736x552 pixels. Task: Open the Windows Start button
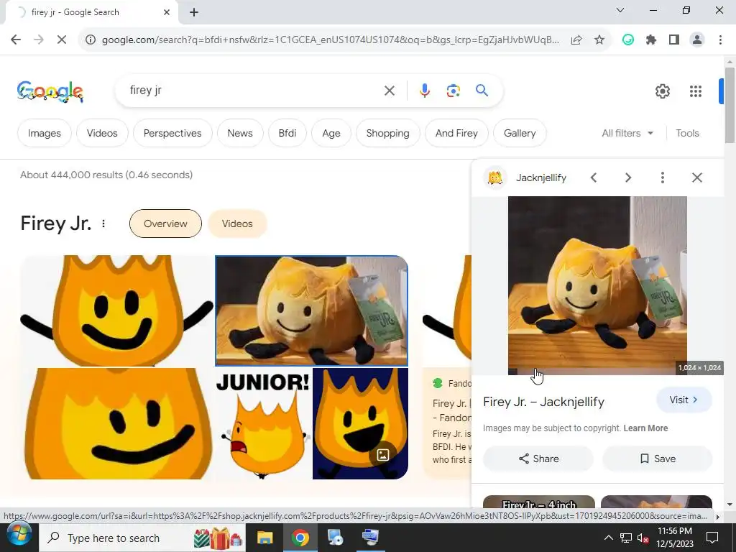18,535
